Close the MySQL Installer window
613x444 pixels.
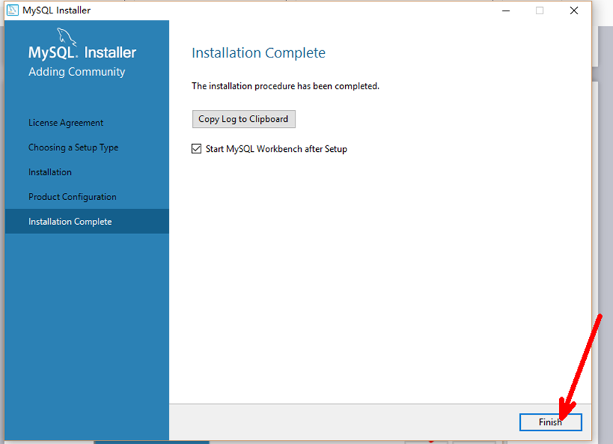coord(574,11)
